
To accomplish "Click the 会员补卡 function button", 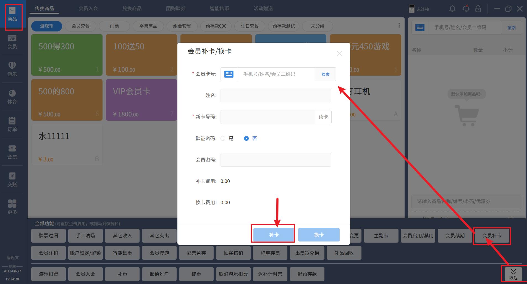I will coord(492,236).
